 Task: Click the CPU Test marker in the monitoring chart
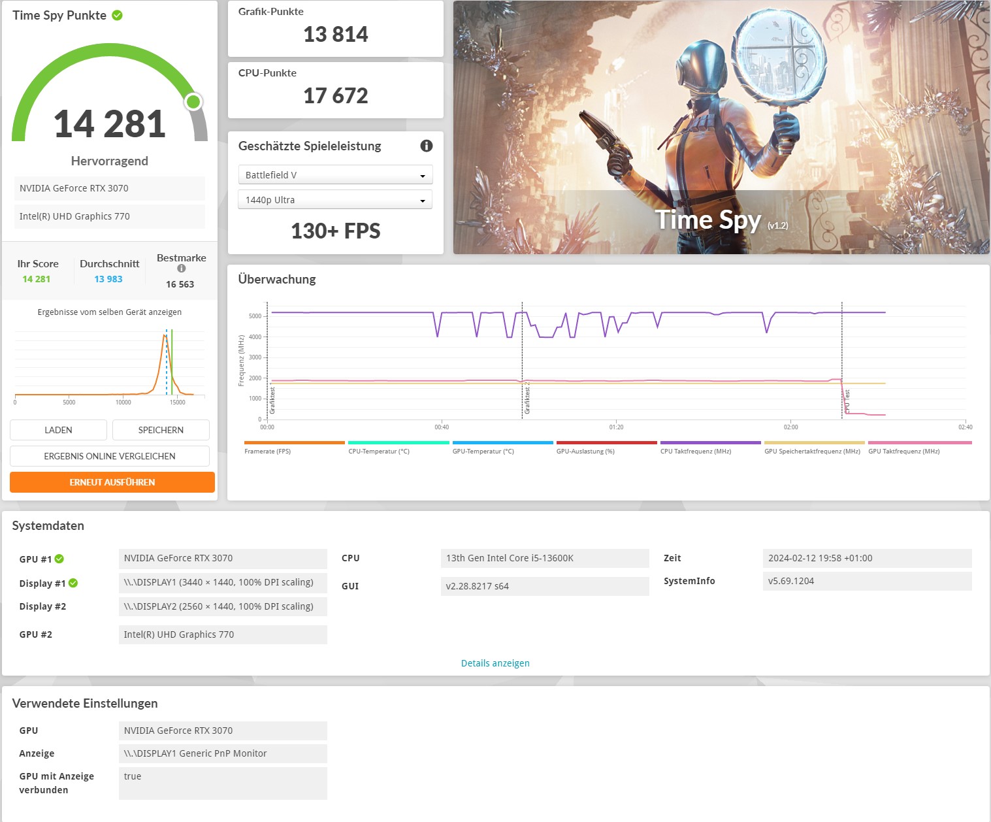(847, 402)
